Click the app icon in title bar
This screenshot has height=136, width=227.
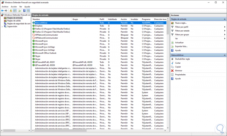coord(3,3)
